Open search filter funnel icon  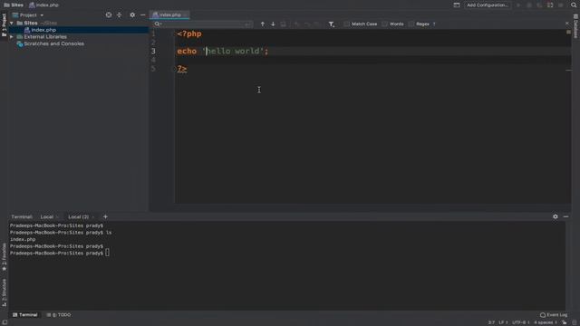[332, 24]
